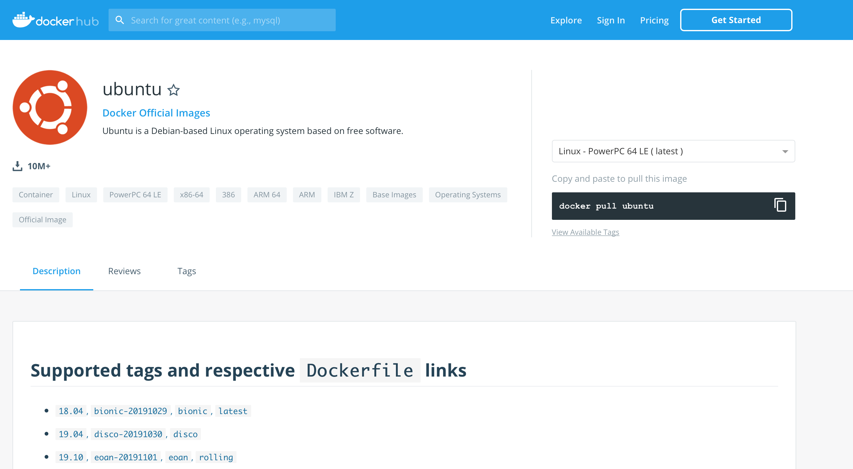Image resolution: width=853 pixels, height=469 pixels.
Task: Click the Ubuntu logo image
Action: pyautogui.click(x=50, y=107)
